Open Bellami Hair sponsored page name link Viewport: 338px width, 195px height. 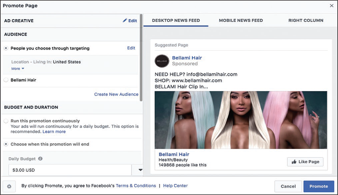tap(187, 58)
